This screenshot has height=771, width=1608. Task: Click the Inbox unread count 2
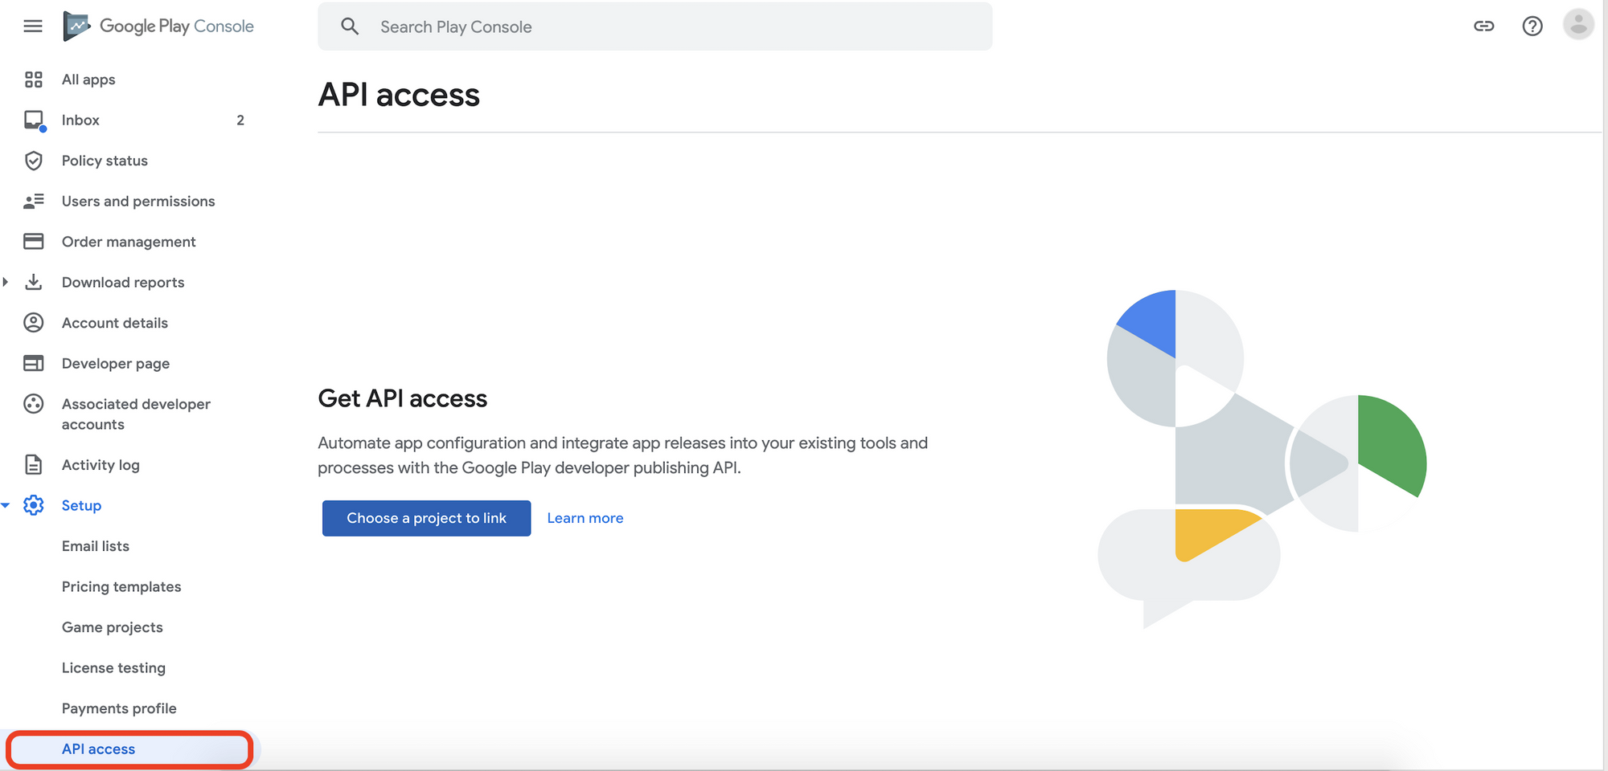pos(240,120)
